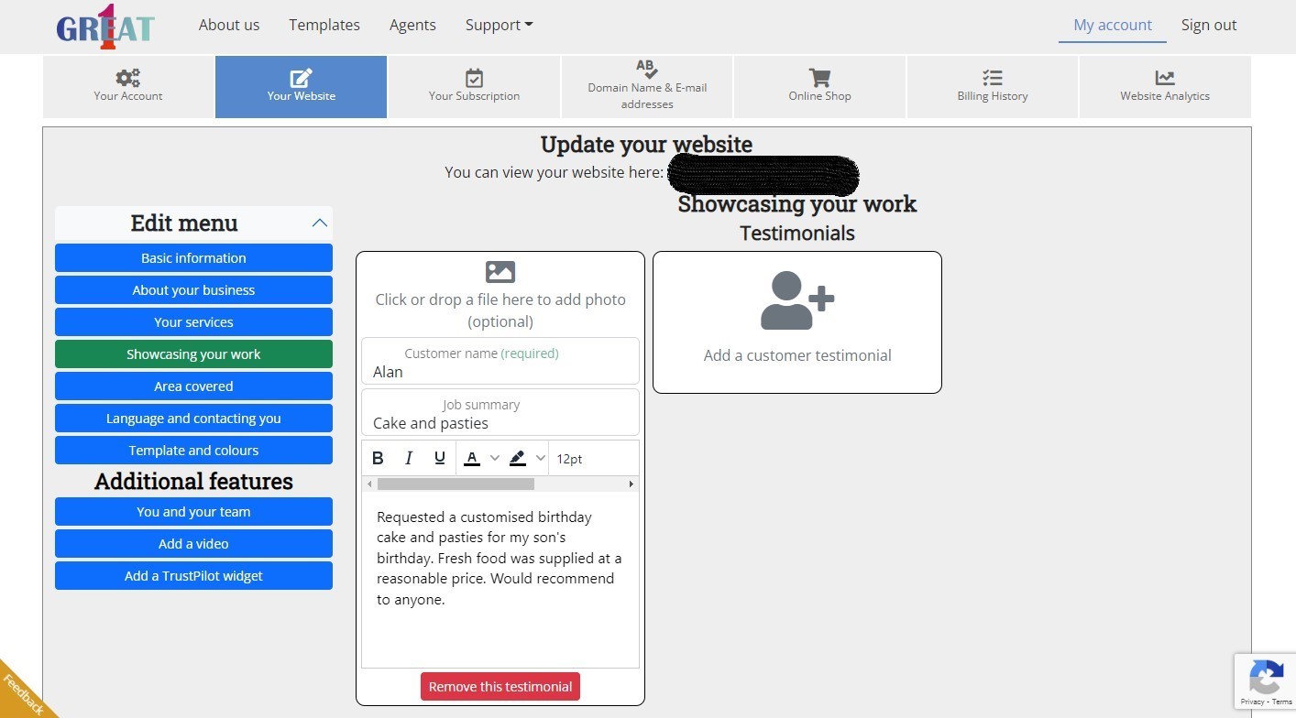Viewport: 1296px width, 718px height.
Task: Expand the Support dropdown menu
Action: tap(499, 26)
